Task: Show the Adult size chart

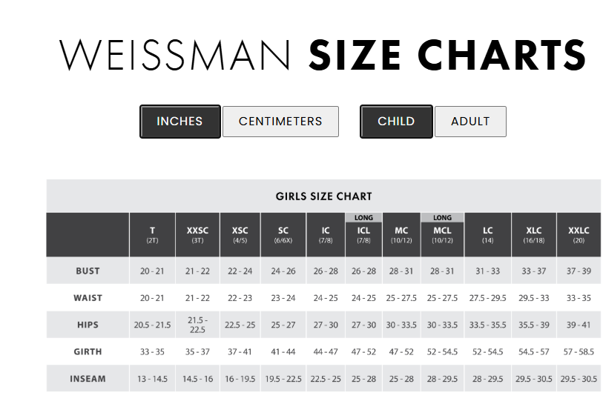Action: pyautogui.click(x=470, y=122)
